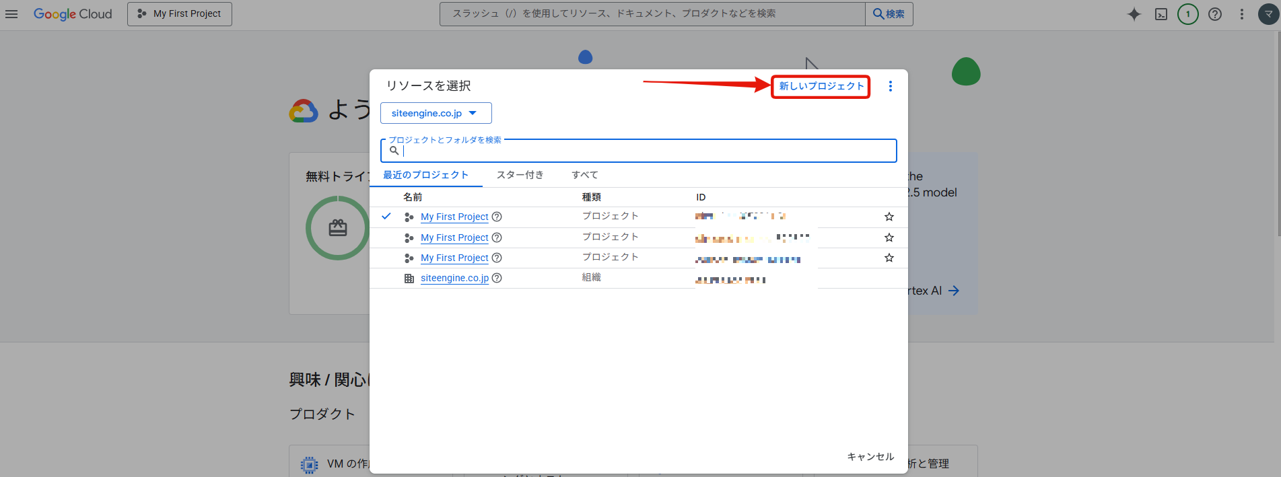1281x477 pixels.
Task: Open the user account avatar
Action: pos(1269,14)
